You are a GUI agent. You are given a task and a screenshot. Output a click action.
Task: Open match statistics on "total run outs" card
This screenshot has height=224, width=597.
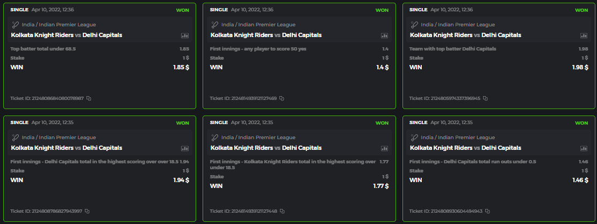[x=584, y=148]
